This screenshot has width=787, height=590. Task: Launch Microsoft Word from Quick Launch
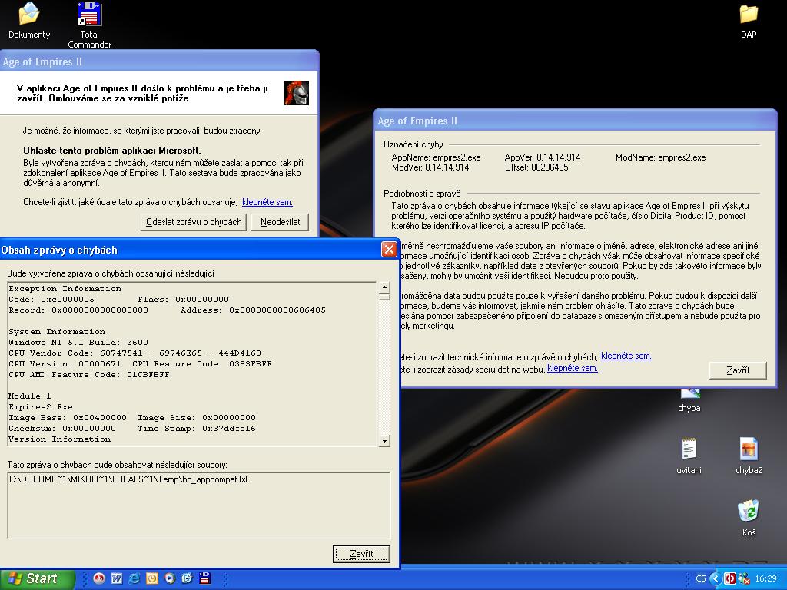[117, 578]
